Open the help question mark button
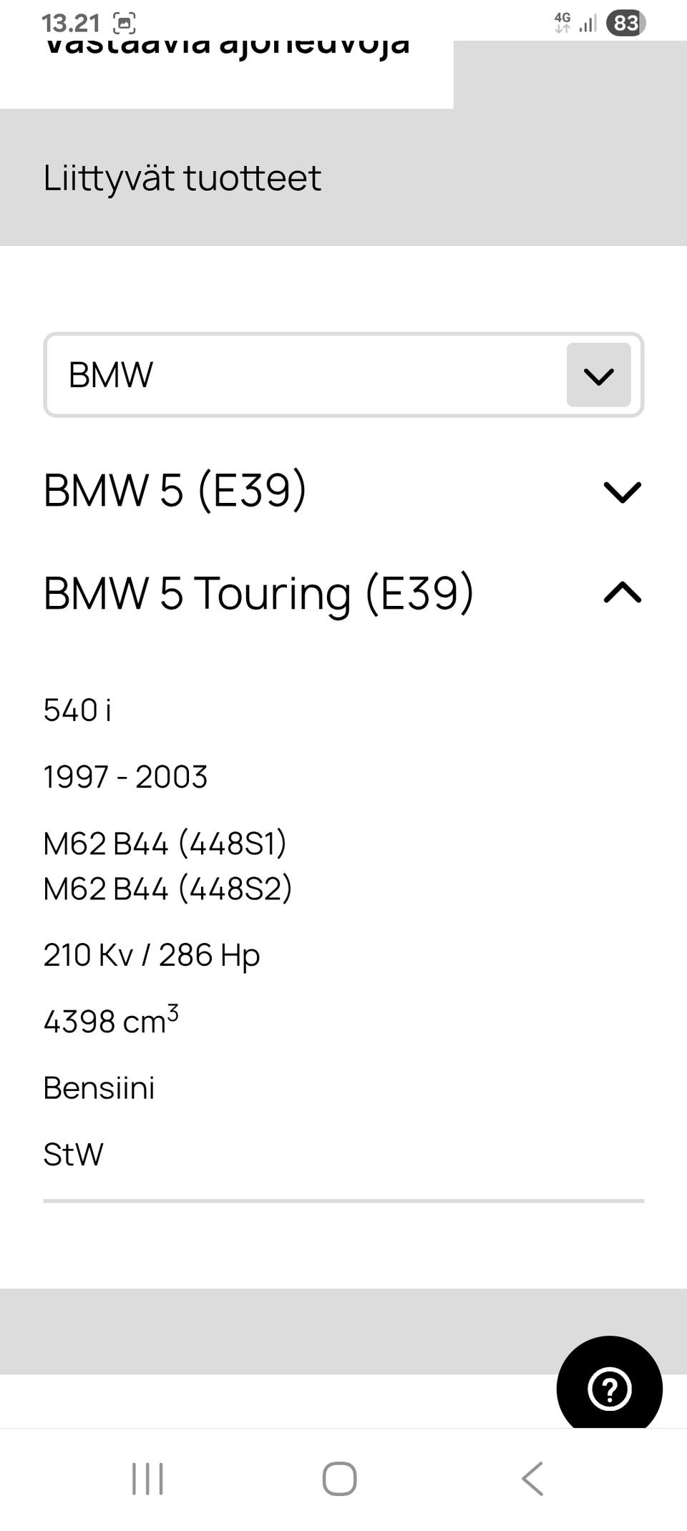Image resolution: width=687 pixels, height=1531 pixels. tap(609, 1389)
